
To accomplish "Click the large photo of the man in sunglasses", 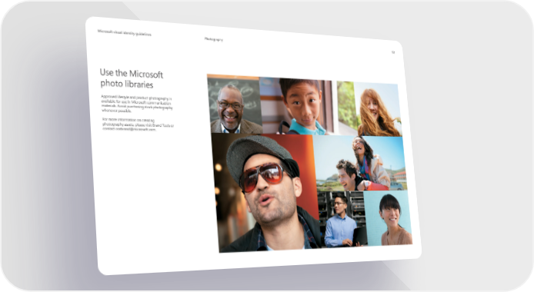I will (266, 193).
